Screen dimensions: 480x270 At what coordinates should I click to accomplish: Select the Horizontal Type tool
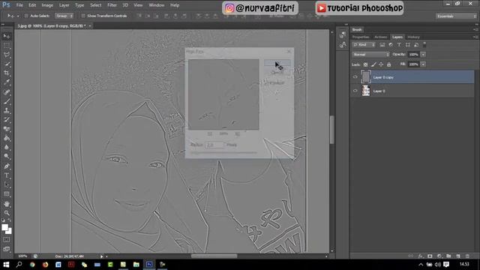[x=7, y=175]
